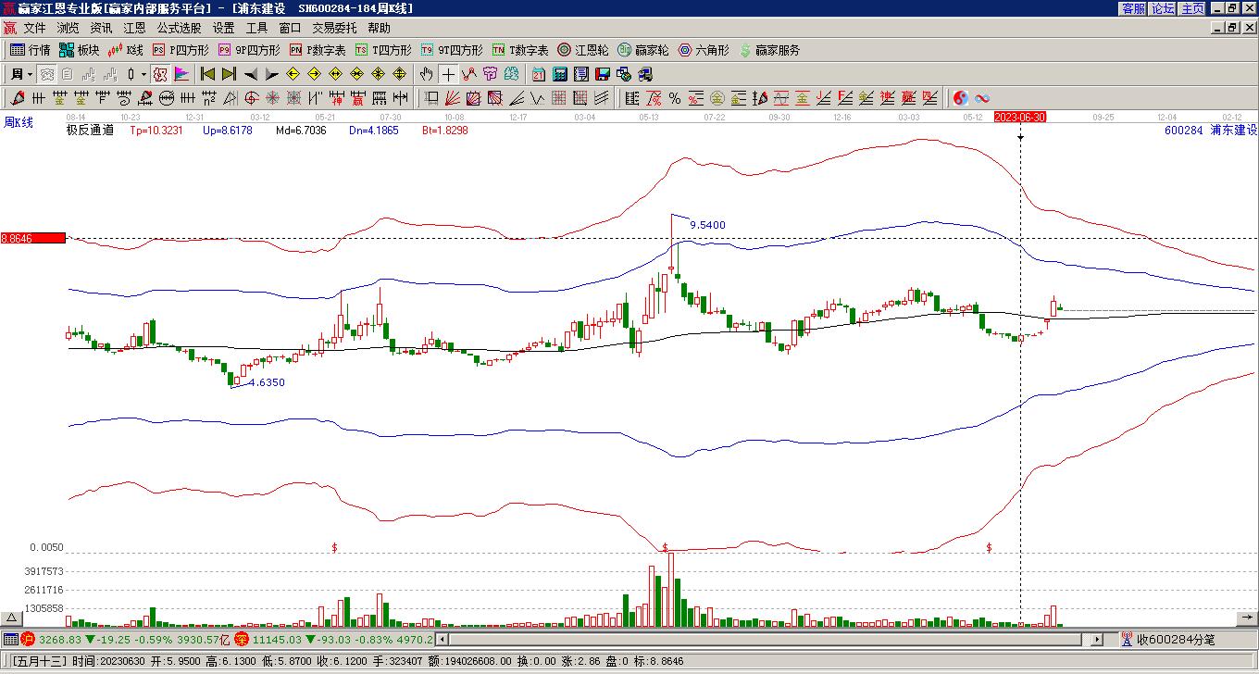Open the T数字表 tool
This screenshot has height=674, width=1259.
click(x=520, y=50)
